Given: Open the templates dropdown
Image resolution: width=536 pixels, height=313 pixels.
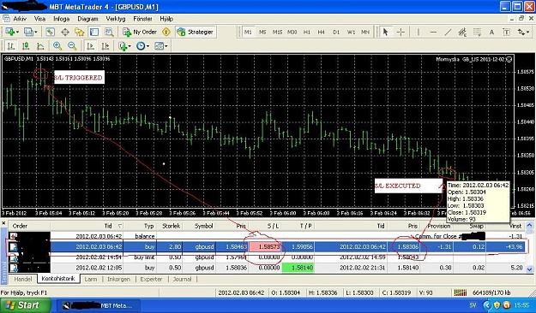Looking at the screenshot, I should [x=161, y=46].
